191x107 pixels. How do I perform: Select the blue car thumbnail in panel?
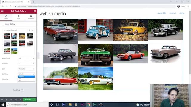[14, 36]
